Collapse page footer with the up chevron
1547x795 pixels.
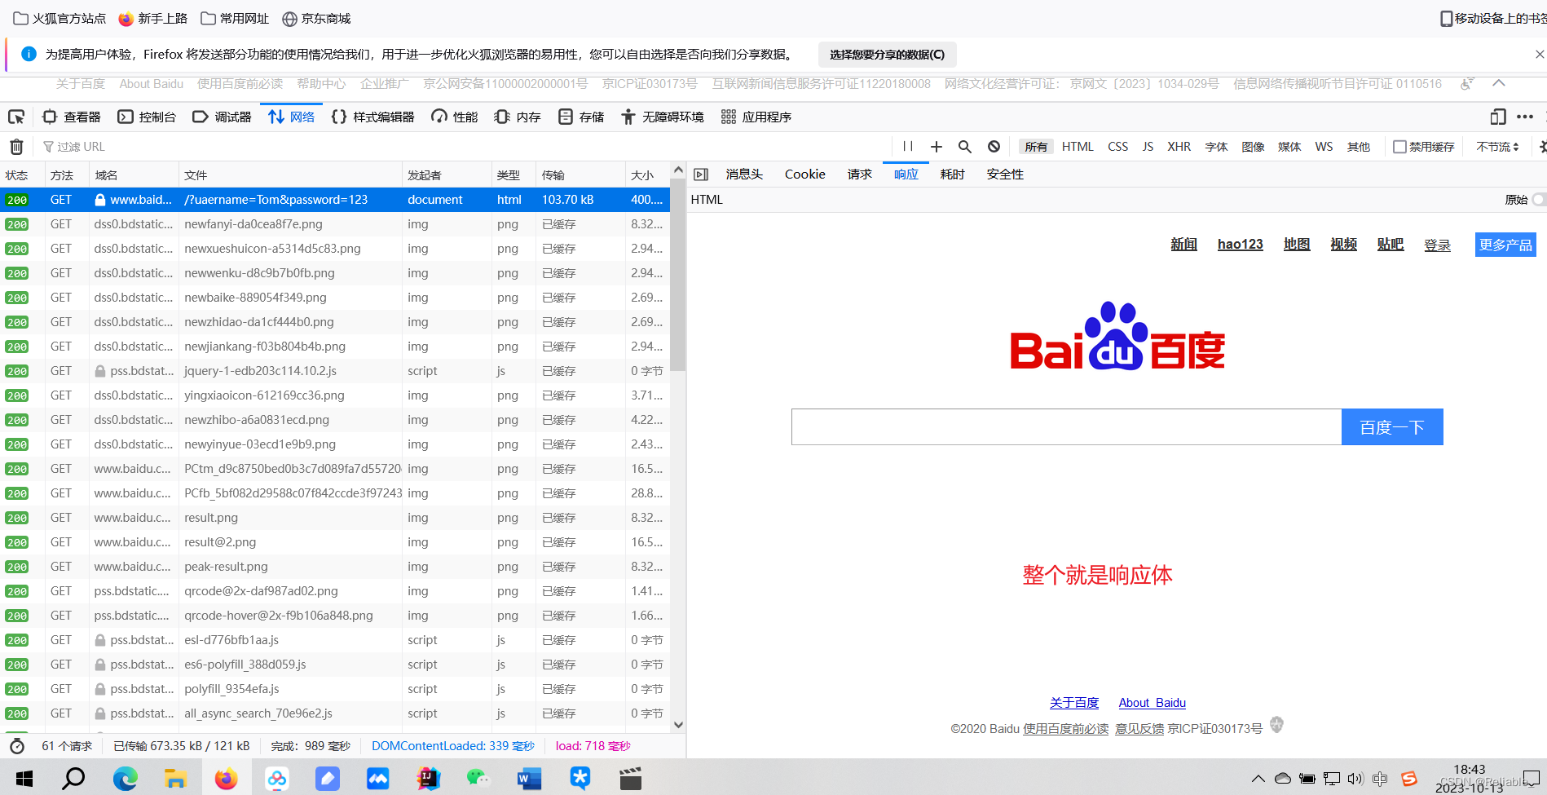(x=1498, y=83)
